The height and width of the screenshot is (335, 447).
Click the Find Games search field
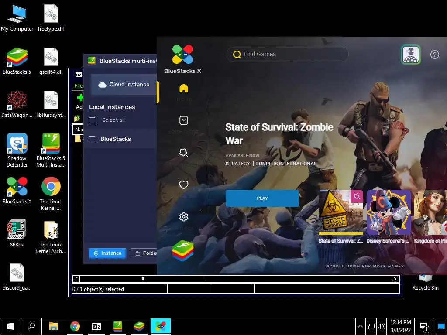287,54
